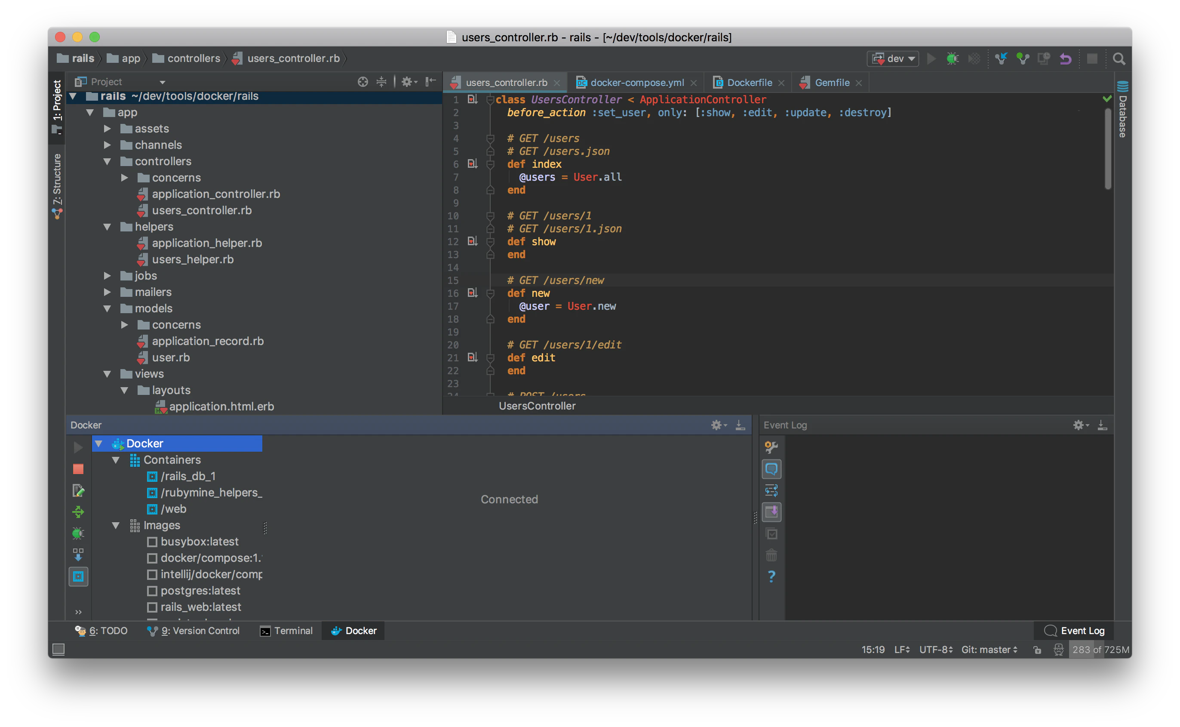
Task: Select user.rb in models folder
Action: pos(163,358)
